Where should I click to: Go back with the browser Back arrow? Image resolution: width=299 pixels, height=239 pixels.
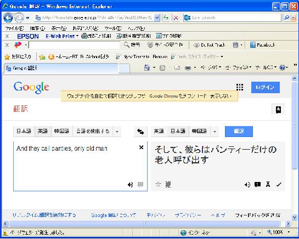pyautogui.click(x=8, y=18)
